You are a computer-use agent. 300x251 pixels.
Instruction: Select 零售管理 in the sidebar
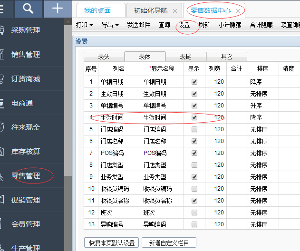[x=26, y=176]
